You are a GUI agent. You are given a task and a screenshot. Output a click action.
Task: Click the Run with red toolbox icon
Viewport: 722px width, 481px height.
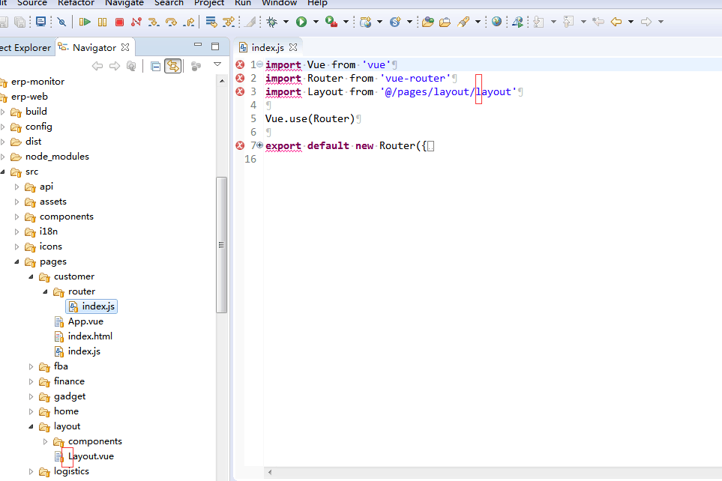pos(331,22)
